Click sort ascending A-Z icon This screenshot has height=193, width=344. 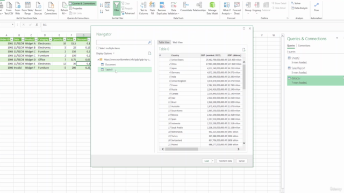(x=102, y=5)
